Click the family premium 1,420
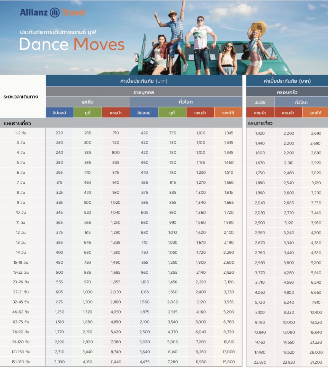Viewport: 328px width, 368px height. click(x=260, y=133)
